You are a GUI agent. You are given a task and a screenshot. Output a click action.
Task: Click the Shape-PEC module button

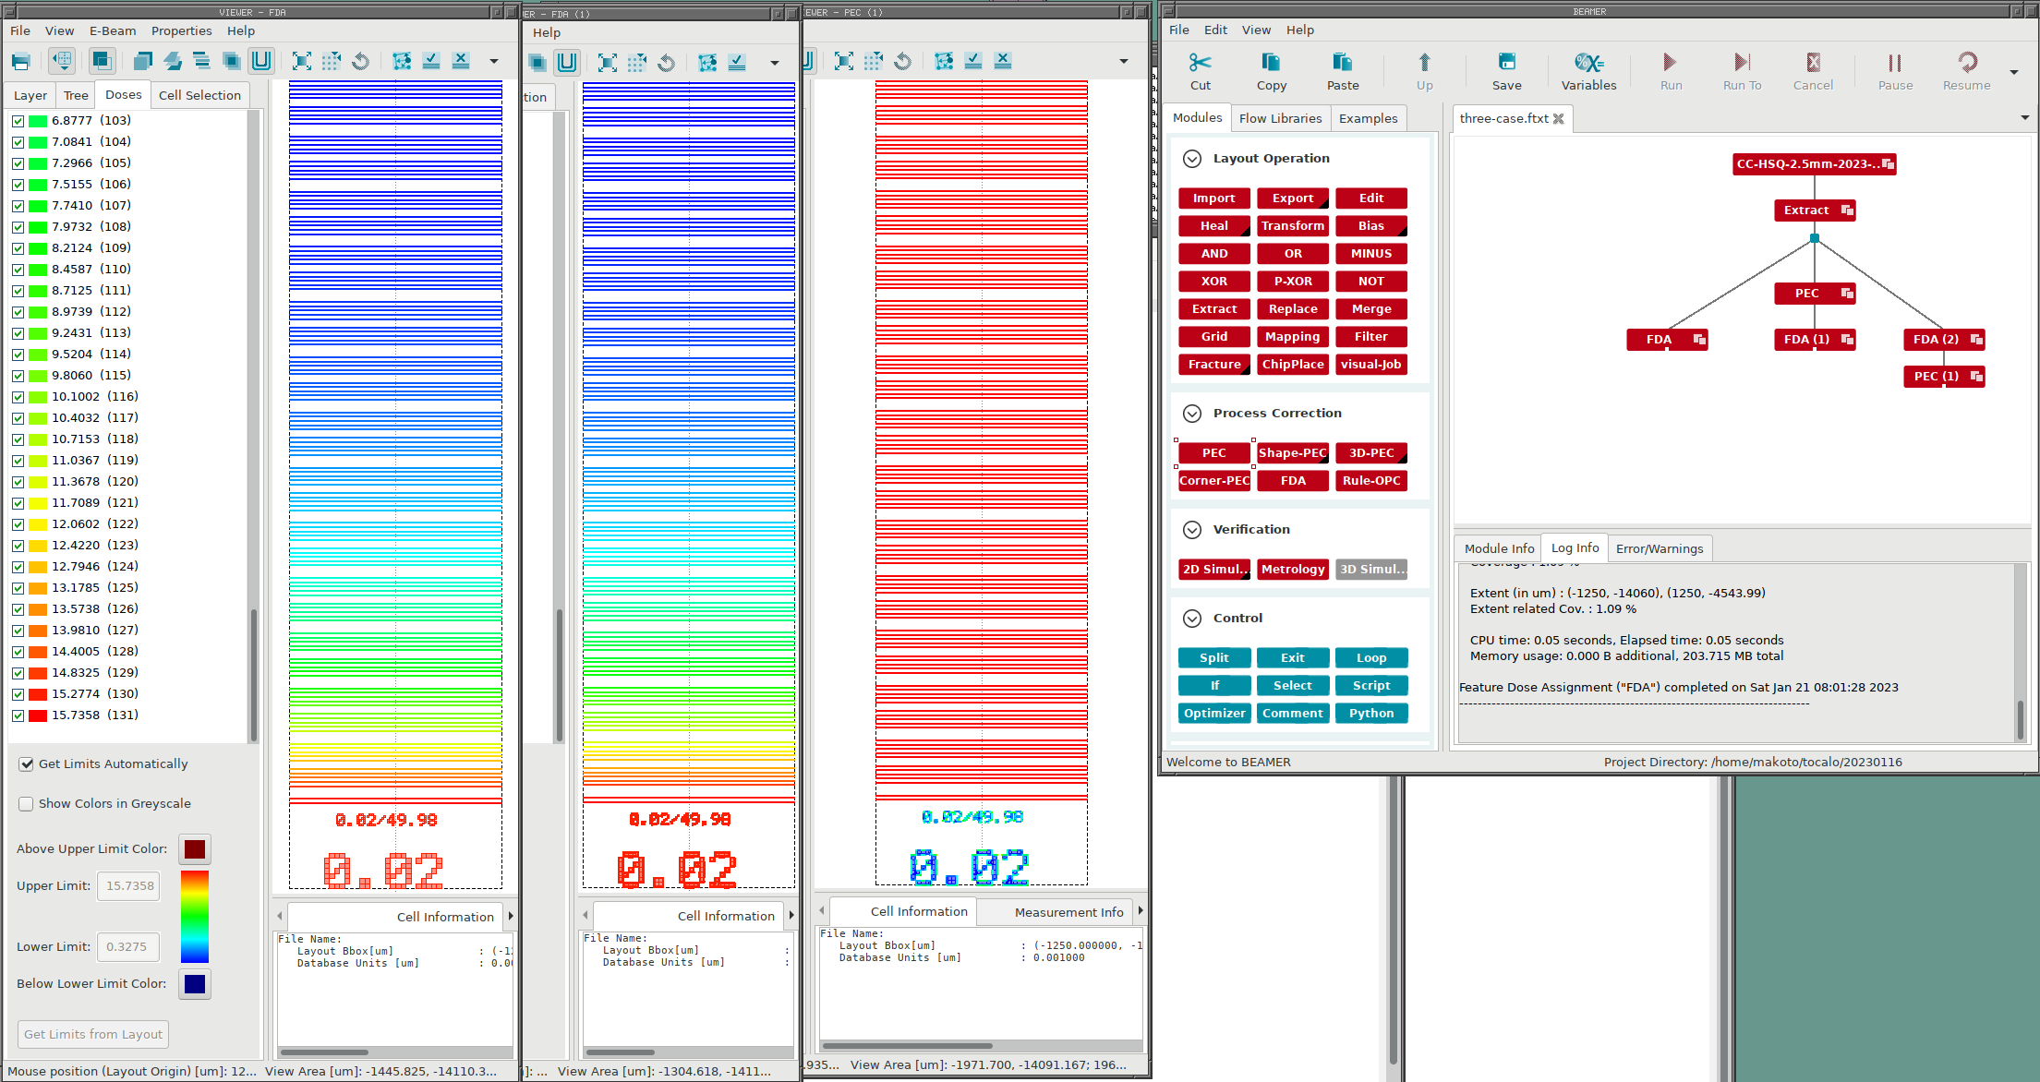tap(1293, 453)
